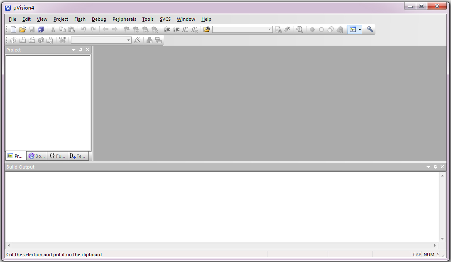
Task: Switch to the Functions (Fu...) tab
Action: [58, 156]
